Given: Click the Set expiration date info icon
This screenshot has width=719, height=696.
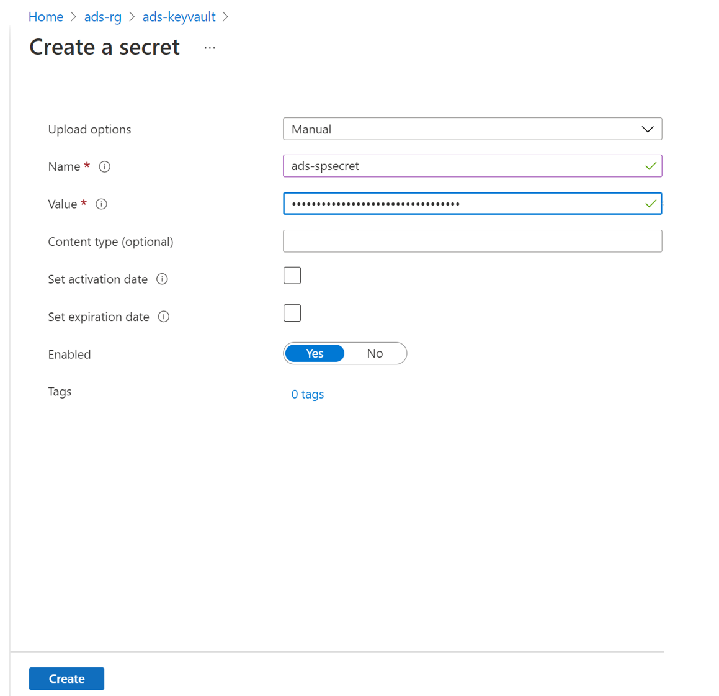Looking at the screenshot, I should (x=164, y=317).
